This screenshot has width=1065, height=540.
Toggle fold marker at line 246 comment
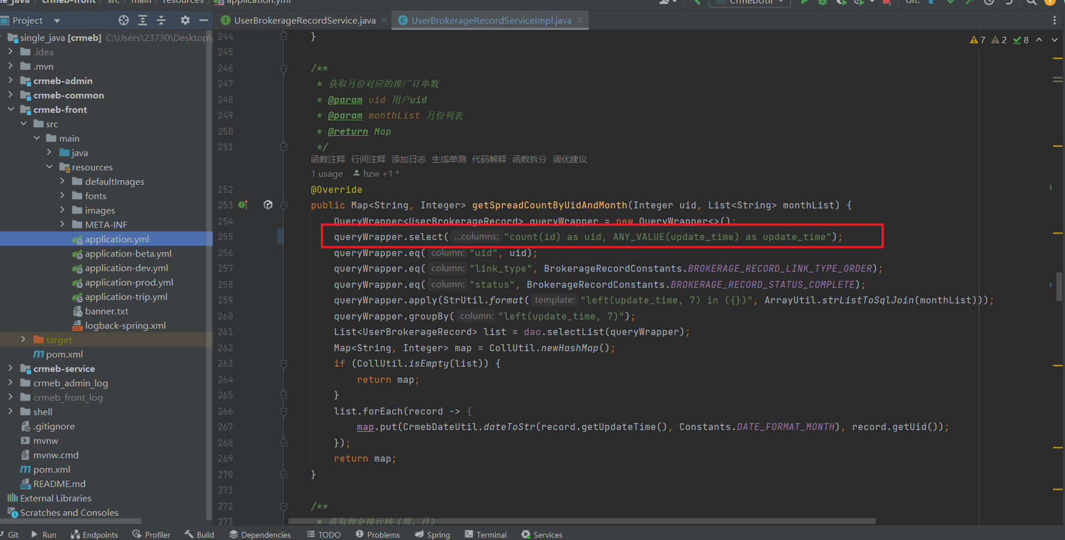[x=284, y=69]
